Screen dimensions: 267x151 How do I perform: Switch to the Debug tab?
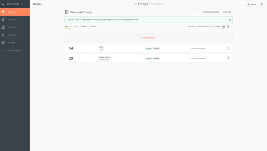pyautogui.click(x=93, y=26)
